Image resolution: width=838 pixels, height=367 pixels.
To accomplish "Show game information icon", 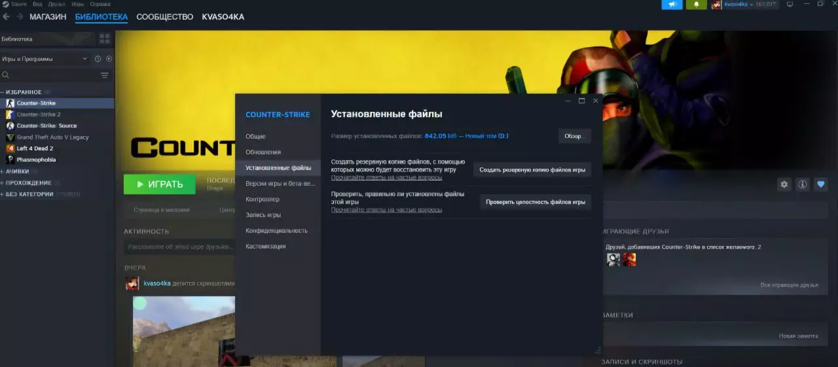I will [x=803, y=184].
